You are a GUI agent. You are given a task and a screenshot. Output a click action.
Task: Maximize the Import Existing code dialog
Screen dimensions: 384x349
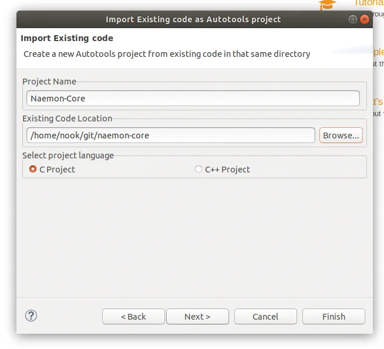353,19
